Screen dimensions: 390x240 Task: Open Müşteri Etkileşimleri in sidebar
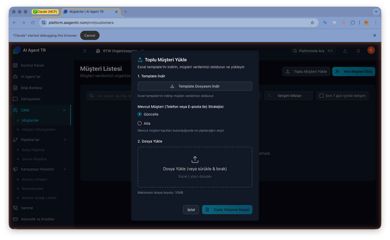click(39, 130)
